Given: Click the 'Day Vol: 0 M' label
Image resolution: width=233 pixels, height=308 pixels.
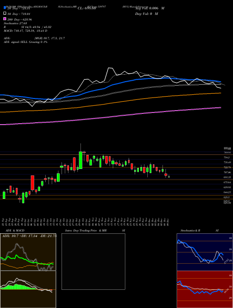Looking at the screenshot, I should tap(146, 14).
